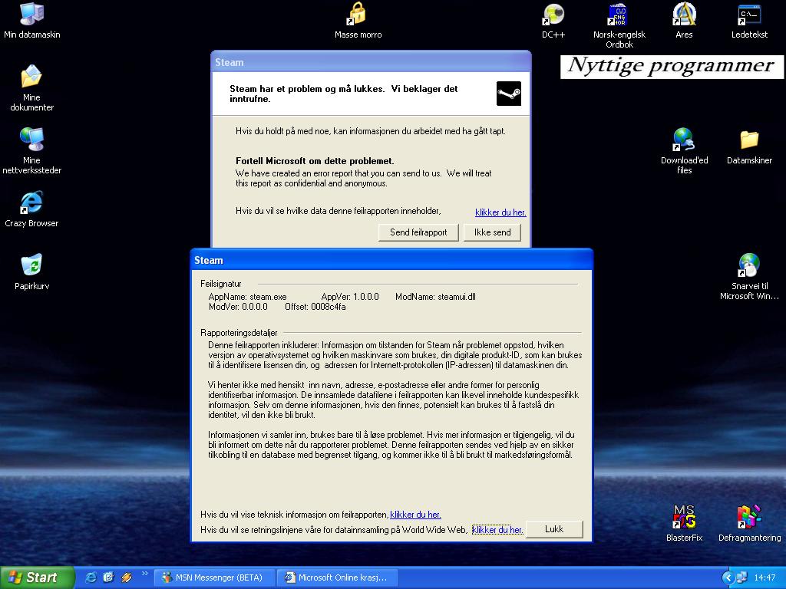
Task: Switch to Microsoft Online krasj taskbar item
Action: coord(336,577)
